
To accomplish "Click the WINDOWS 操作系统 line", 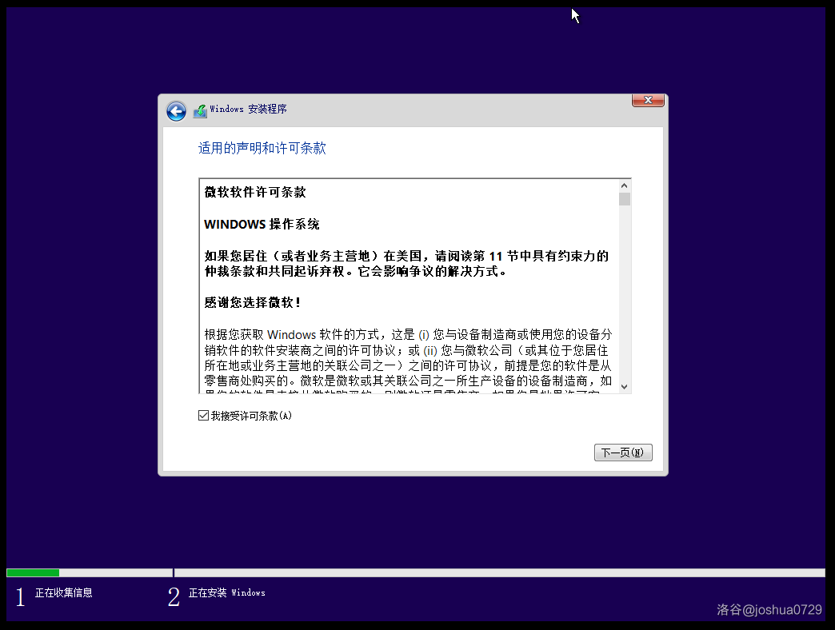I will [262, 224].
